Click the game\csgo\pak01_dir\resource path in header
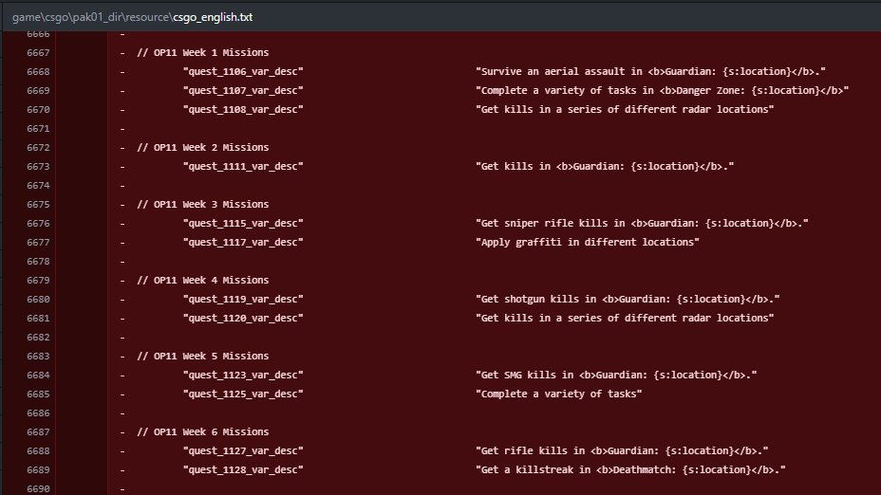 (90, 17)
